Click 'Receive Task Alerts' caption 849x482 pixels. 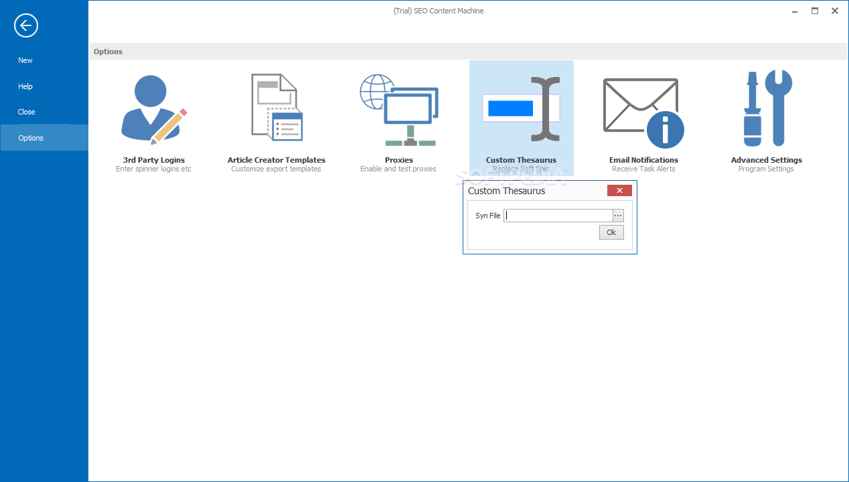point(643,169)
